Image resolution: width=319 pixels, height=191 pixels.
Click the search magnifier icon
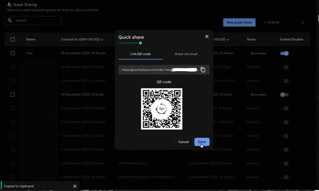click(10, 21)
